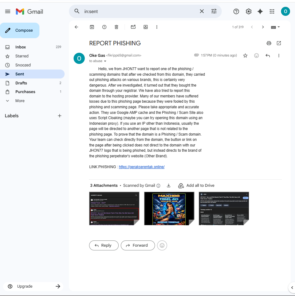Select the Sent folder

(x=32, y=74)
